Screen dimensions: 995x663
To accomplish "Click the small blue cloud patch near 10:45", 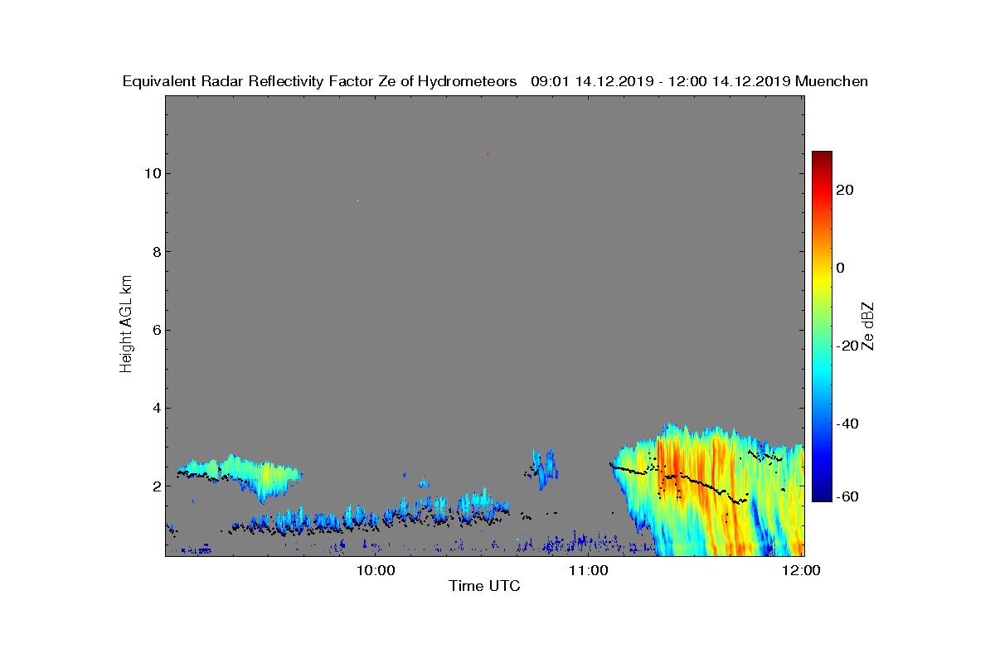I will pyautogui.click(x=543, y=469).
